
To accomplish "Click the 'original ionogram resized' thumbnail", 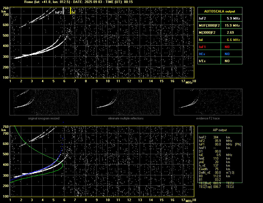I will coord(44,102).
